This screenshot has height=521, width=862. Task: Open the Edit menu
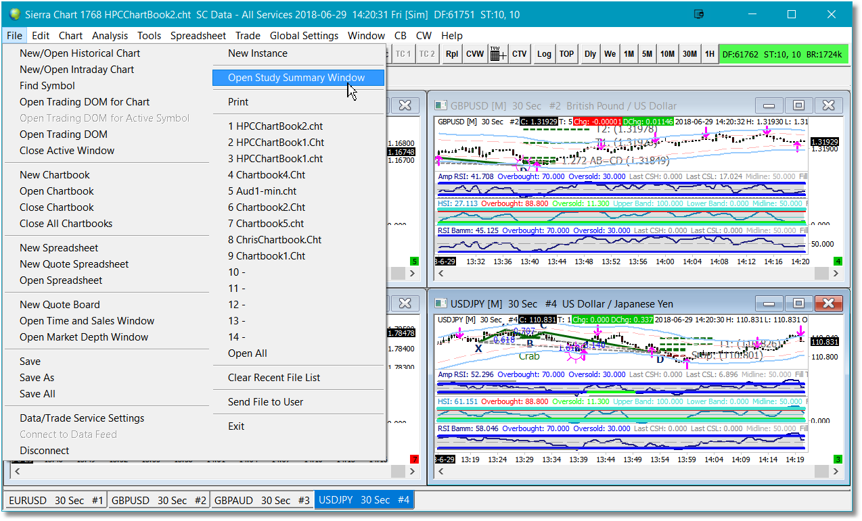(x=41, y=36)
